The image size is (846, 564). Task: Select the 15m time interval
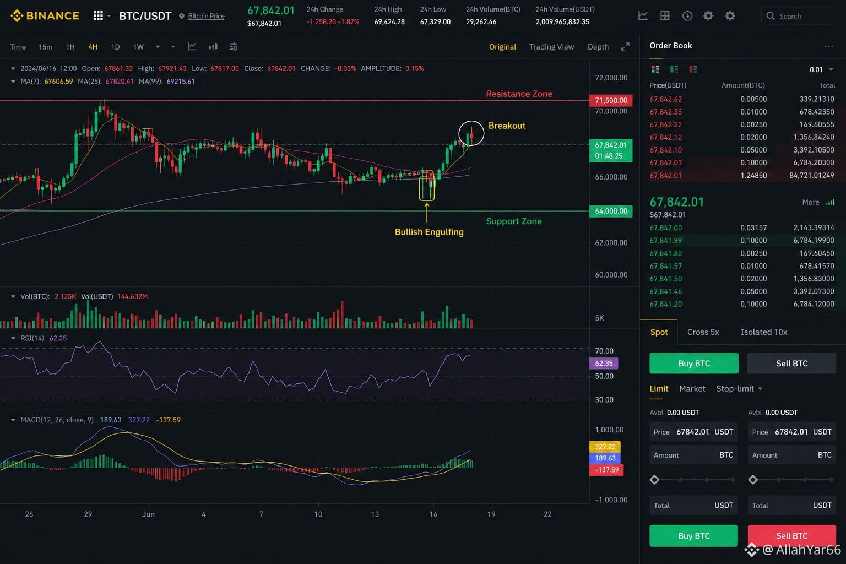tap(45, 47)
